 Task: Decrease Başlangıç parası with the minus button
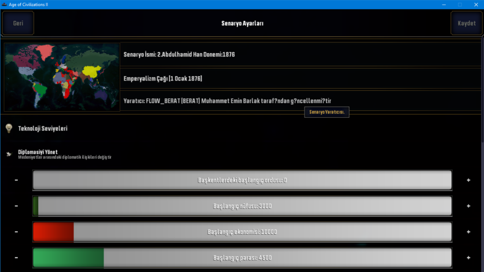[16, 257]
